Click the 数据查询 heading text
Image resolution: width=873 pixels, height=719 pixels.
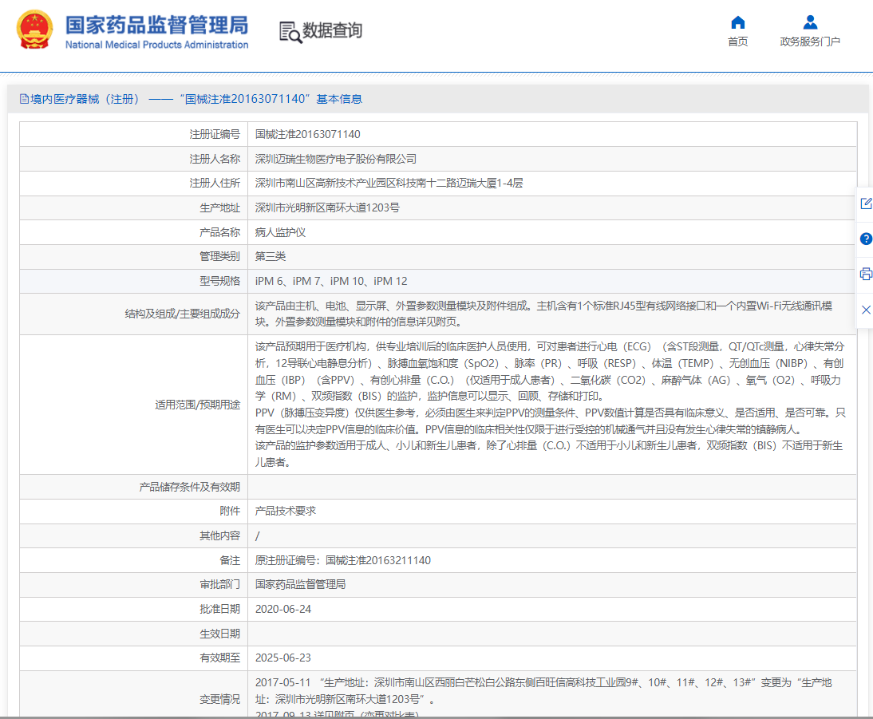pyautogui.click(x=333, y=30)
